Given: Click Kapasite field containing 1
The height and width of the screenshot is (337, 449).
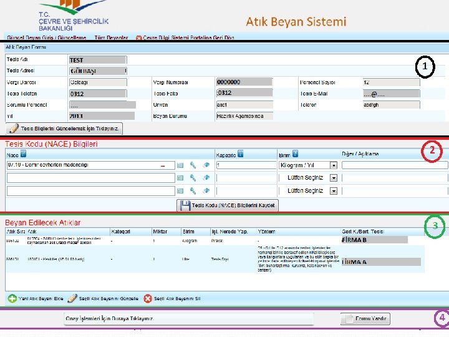Looking at the screenshot, I should click(246, 165).
